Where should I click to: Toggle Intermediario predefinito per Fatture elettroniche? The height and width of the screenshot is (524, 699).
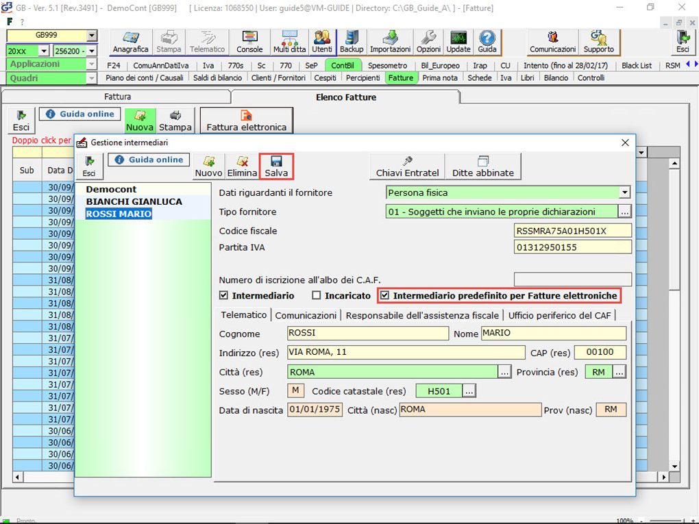[x=384, y=295]
